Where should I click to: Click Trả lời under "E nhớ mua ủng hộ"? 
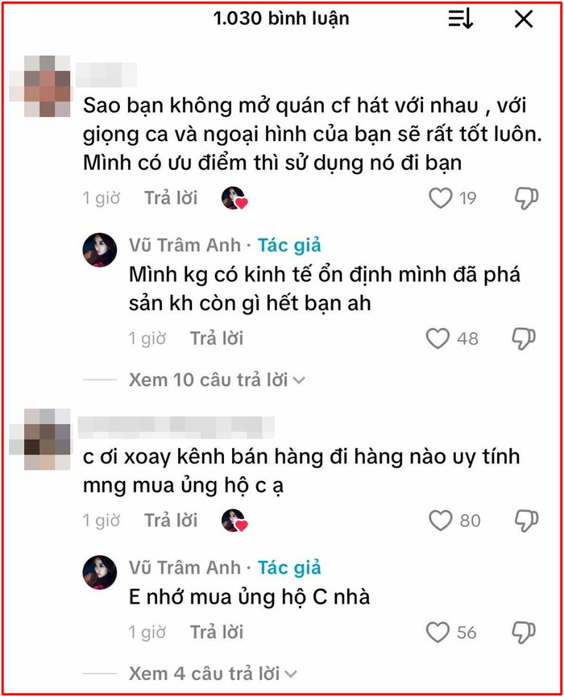(217, 632)
